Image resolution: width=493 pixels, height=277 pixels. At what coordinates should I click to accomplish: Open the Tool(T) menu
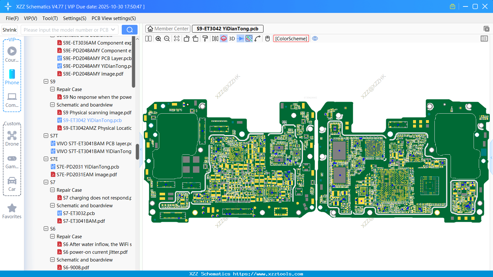pyautogui.click(x=50, y=18)
